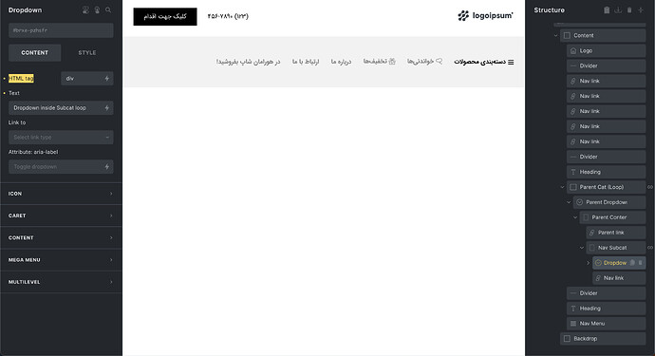Screen dimensions: 655x356
Task: Expand the CARET settings section
Action: click(61, 215)
